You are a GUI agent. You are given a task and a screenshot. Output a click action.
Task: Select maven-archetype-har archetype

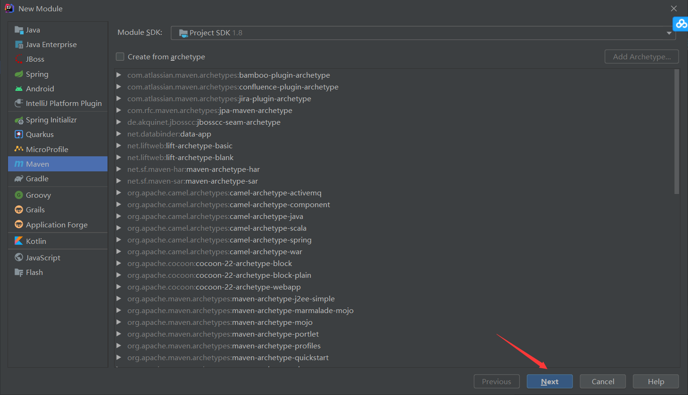point(193,169)
